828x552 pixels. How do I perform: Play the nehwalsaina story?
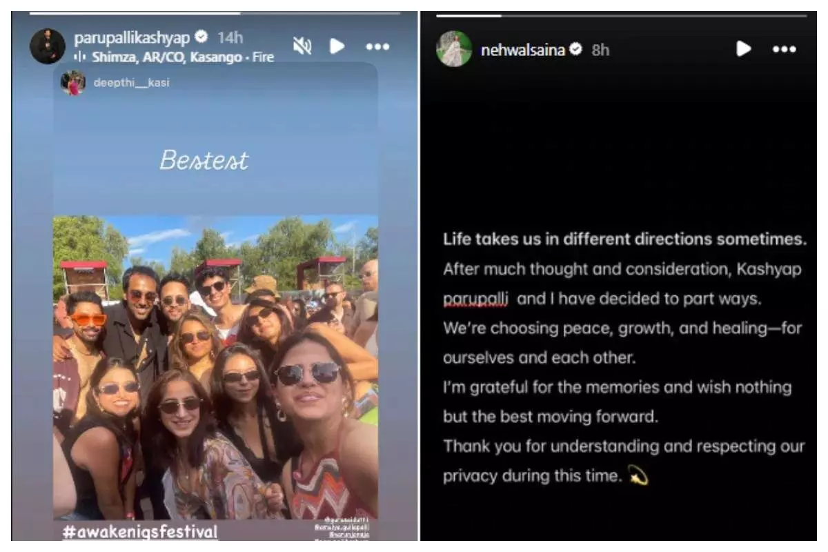tap(744, 49)
